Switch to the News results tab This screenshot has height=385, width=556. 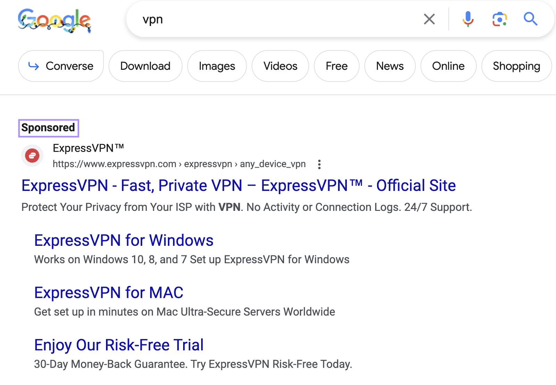[390, 66]
